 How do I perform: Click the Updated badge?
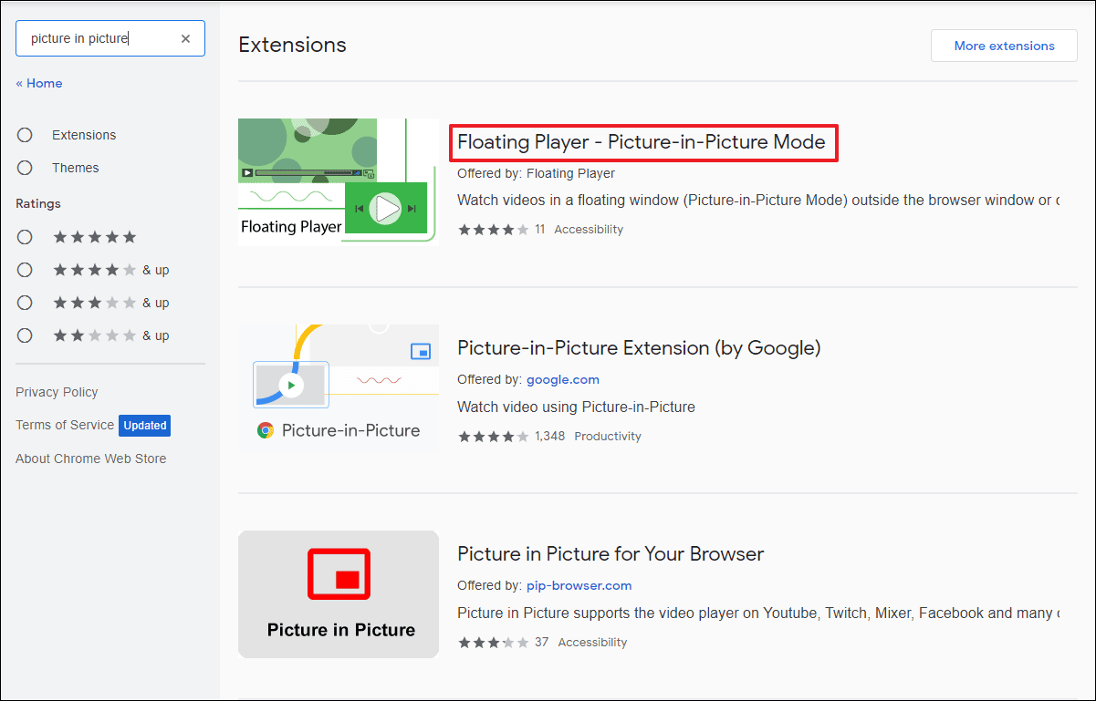(145, 425)
